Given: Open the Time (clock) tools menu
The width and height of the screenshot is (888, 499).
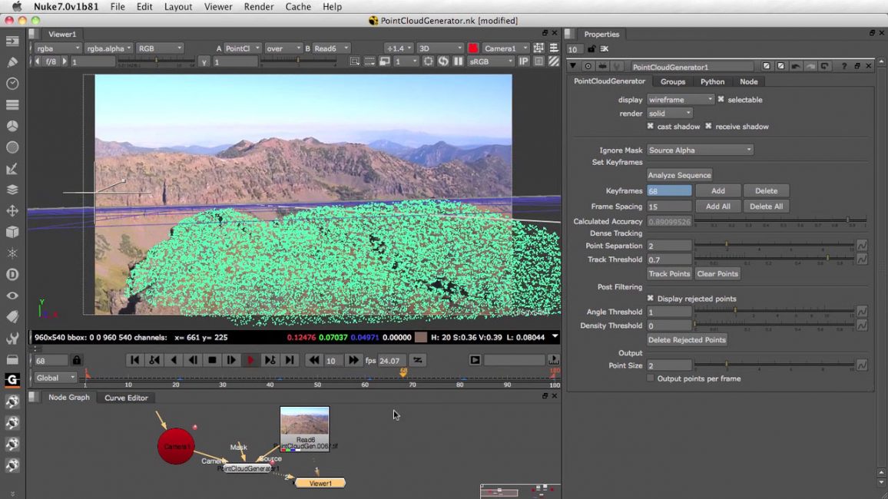Looking at the screenshot, I should coord(12,84).
